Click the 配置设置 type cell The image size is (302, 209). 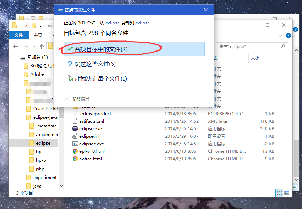[x=217, y=136]
